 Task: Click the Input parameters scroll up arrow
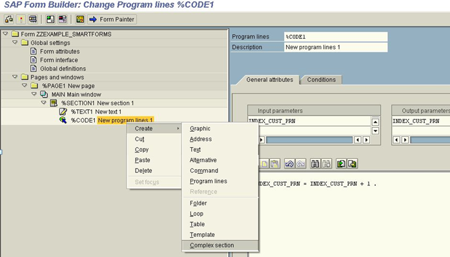tap(375, 122)
